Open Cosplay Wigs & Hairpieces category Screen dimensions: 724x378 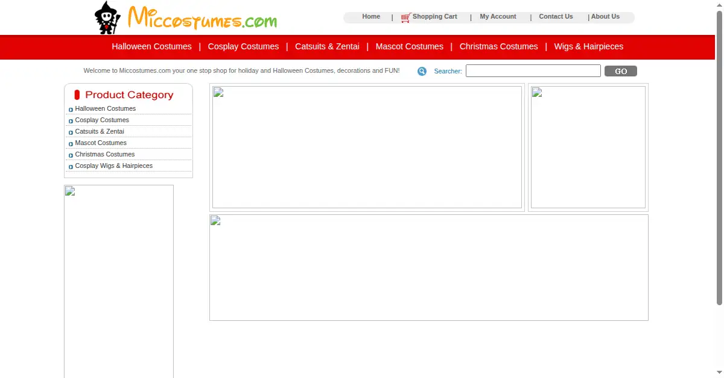(x=114, y=166)
